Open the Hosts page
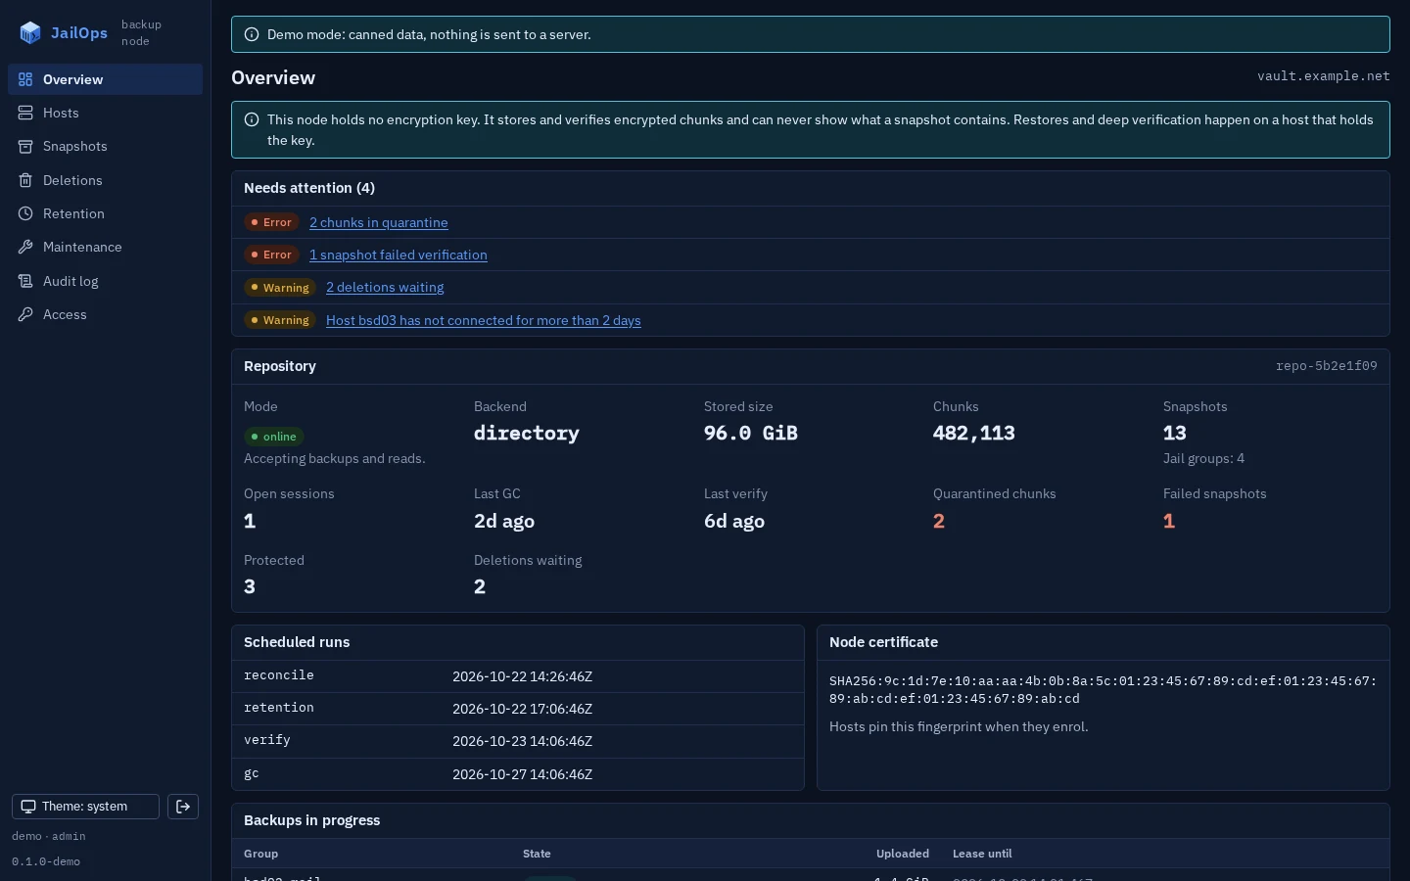This screenshot has height=881, width=1410. (x=105, y=113)
